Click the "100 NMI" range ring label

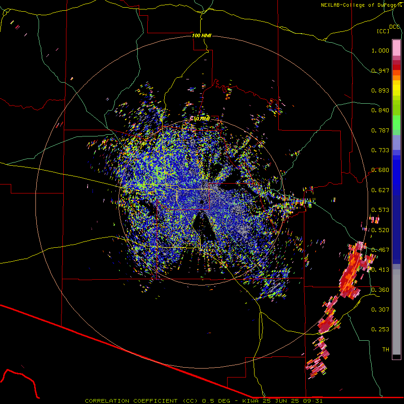202,35
